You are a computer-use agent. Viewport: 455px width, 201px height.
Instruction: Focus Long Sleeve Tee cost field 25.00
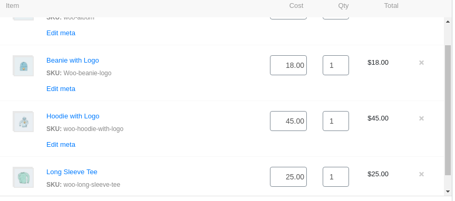(288, 177)
